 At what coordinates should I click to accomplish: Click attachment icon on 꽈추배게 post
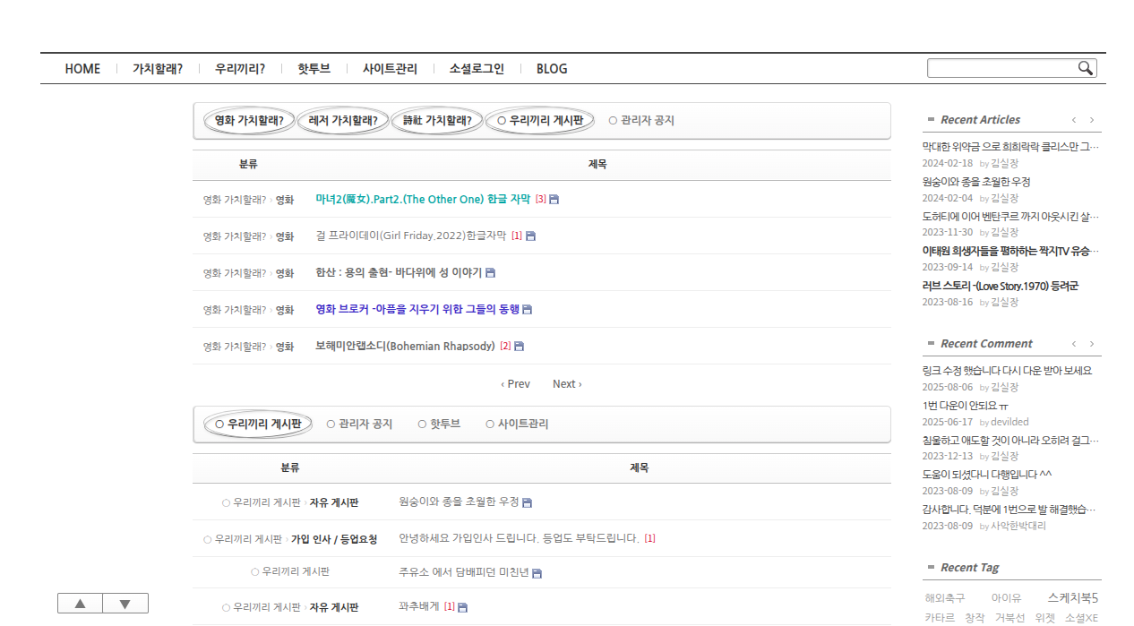pos(460,606)
